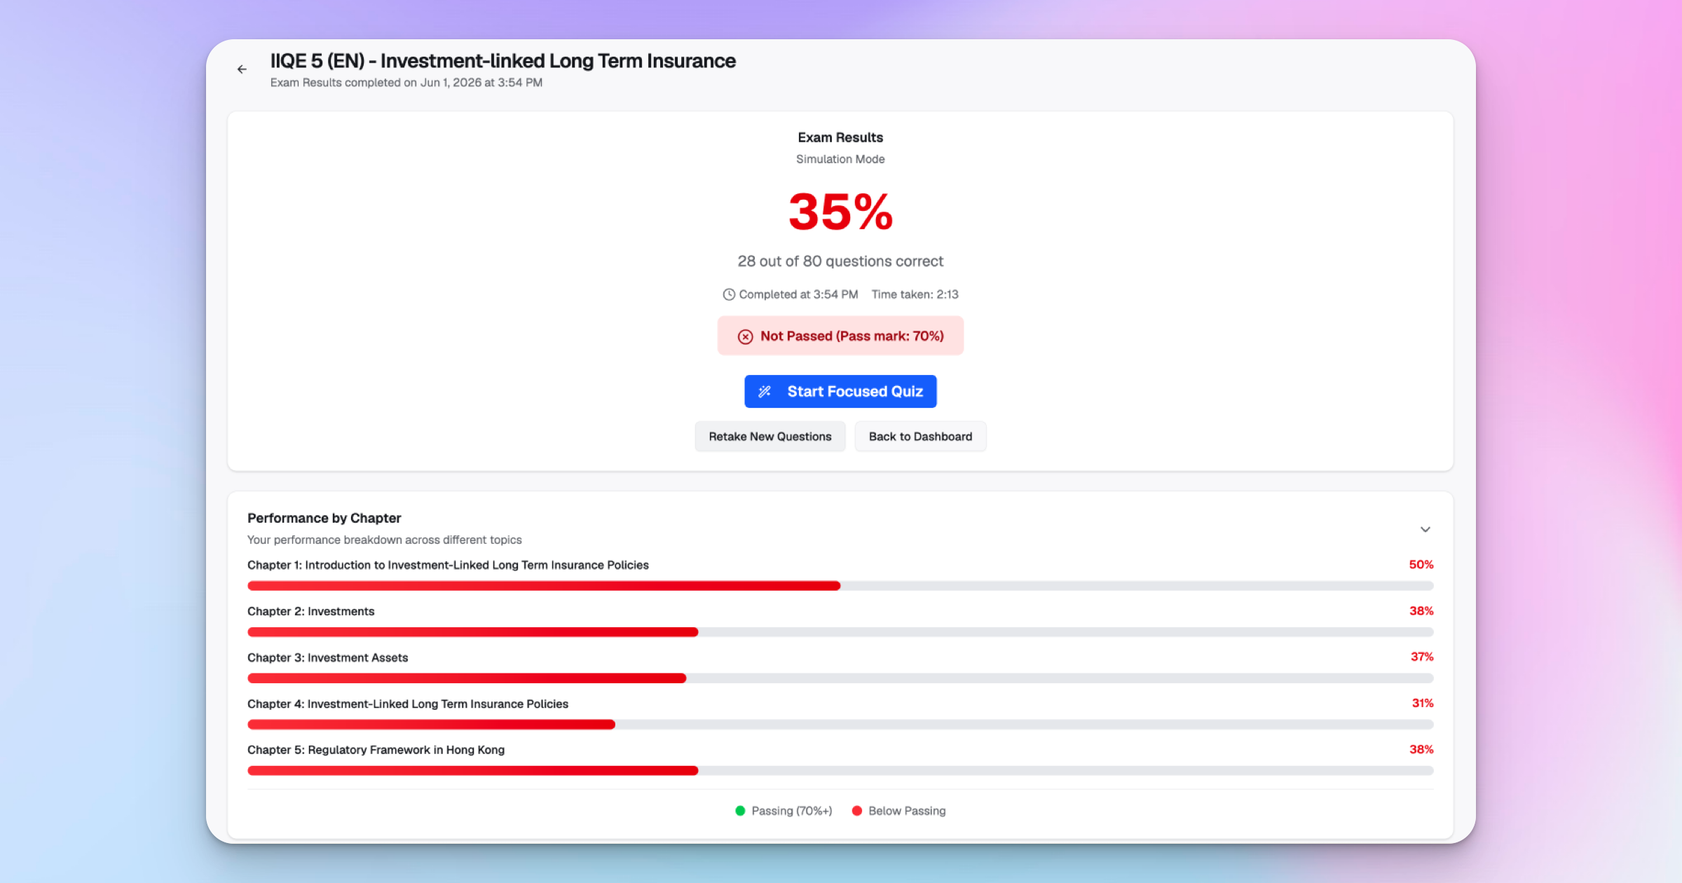Click the 'Simulation Mode' label
The image size is (1682, 883).
[x=840, y=159]
